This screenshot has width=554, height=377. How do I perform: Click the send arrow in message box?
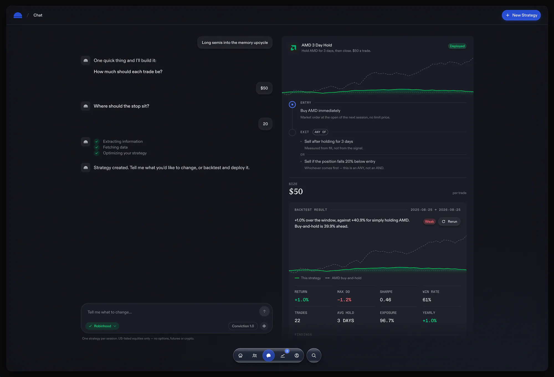[264, 311]
